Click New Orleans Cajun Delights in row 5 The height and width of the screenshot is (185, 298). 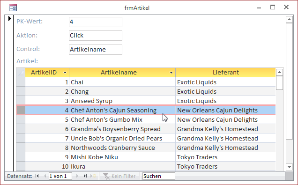(x=225, y=119)
